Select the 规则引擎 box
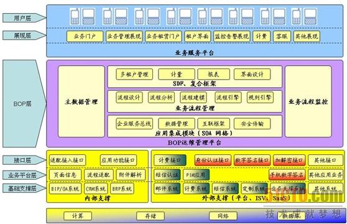This screenshot has width=347, height=224. coord(260,98)
